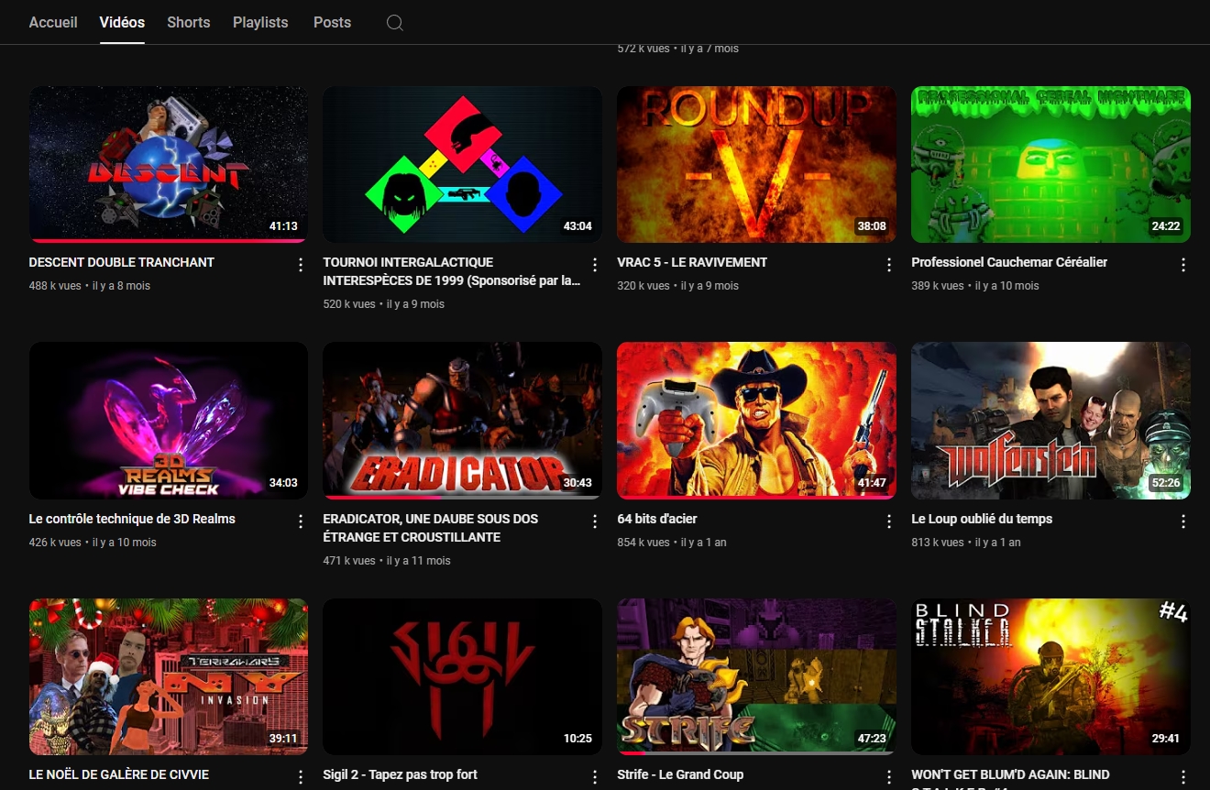
Task: Open three-dot menu for TOURNOI INTERGALACTIQUE video
Action: point(595,265)
